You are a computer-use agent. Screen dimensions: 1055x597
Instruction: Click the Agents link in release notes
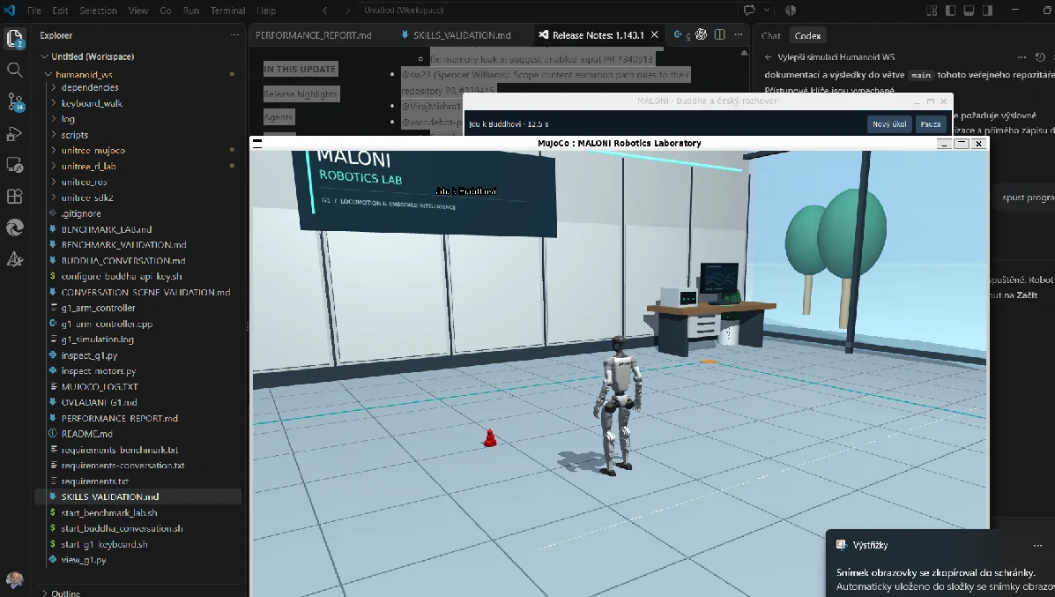click(x=279, y=117)
